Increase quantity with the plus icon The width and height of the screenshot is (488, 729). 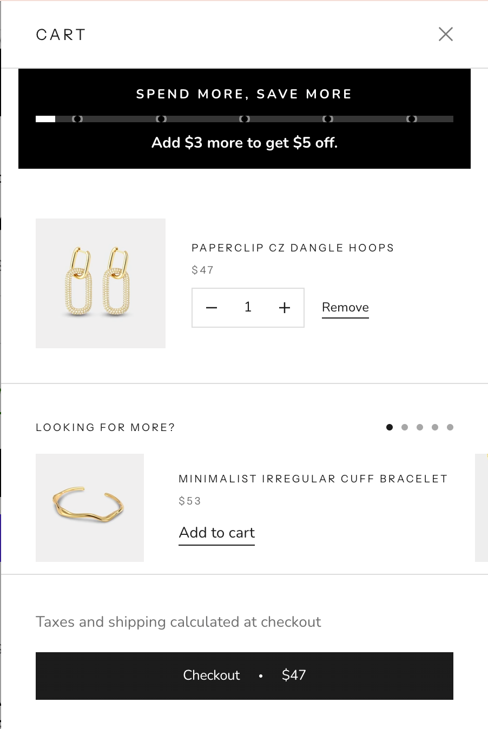(285, 308)
